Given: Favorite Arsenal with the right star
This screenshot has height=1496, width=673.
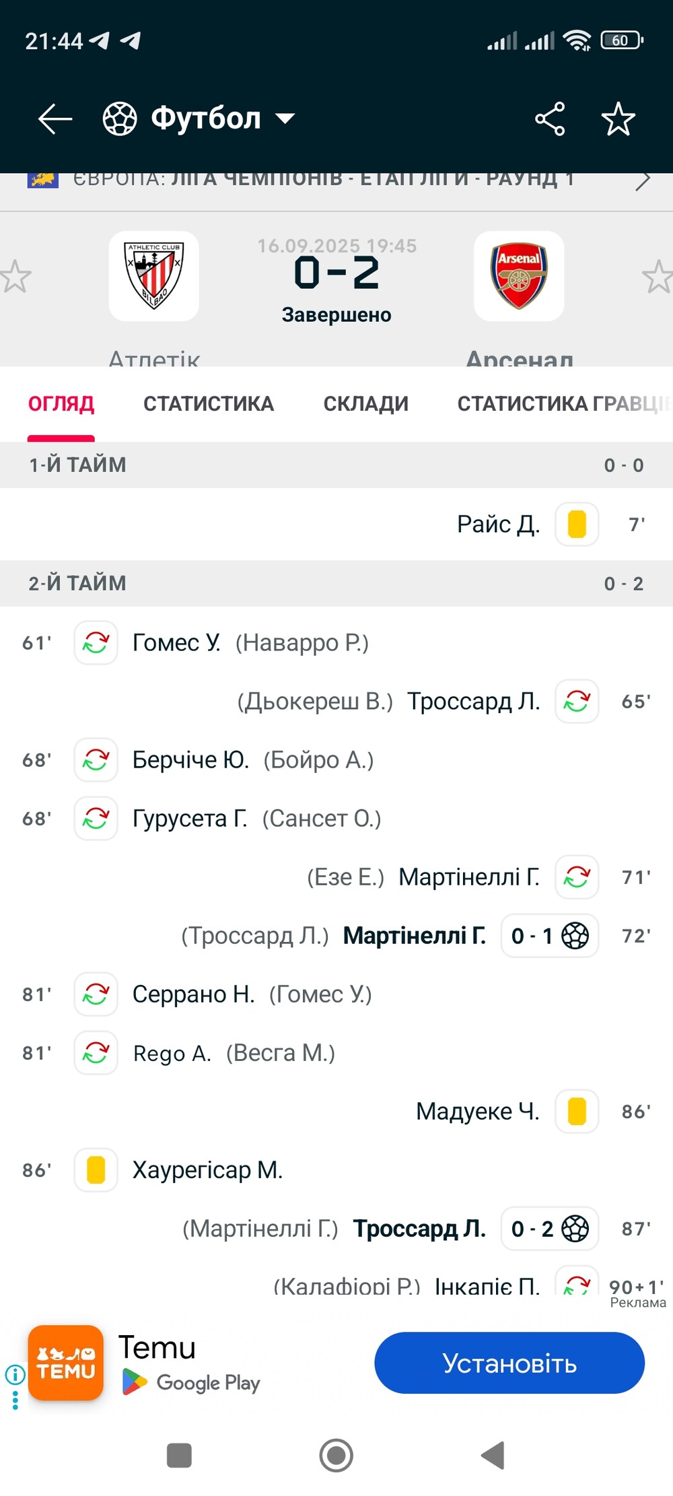Looking at the screenshot, I should (x=658, y=277).
